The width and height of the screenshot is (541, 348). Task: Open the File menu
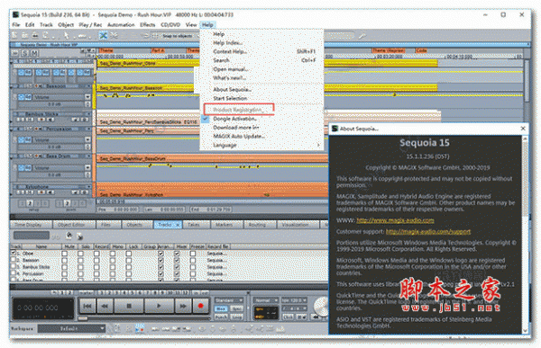point(16,25)
